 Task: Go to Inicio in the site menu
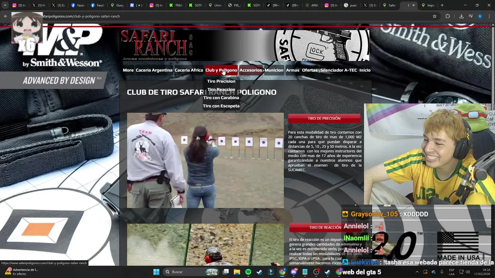(x=365, y=70)
